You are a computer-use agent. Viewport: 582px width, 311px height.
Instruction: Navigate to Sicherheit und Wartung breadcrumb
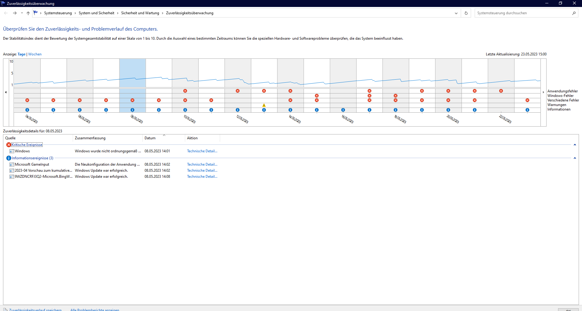pyautogui.click(x=140, y=13)
